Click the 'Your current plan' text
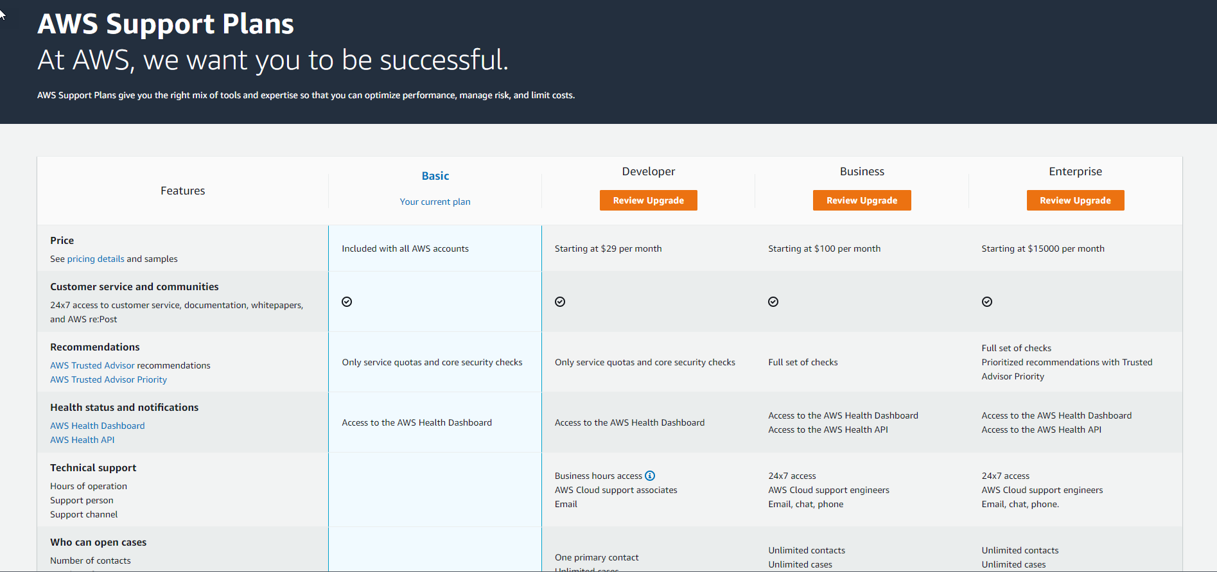The width and height of the screenshot is (1217, 572). (435, 202)
